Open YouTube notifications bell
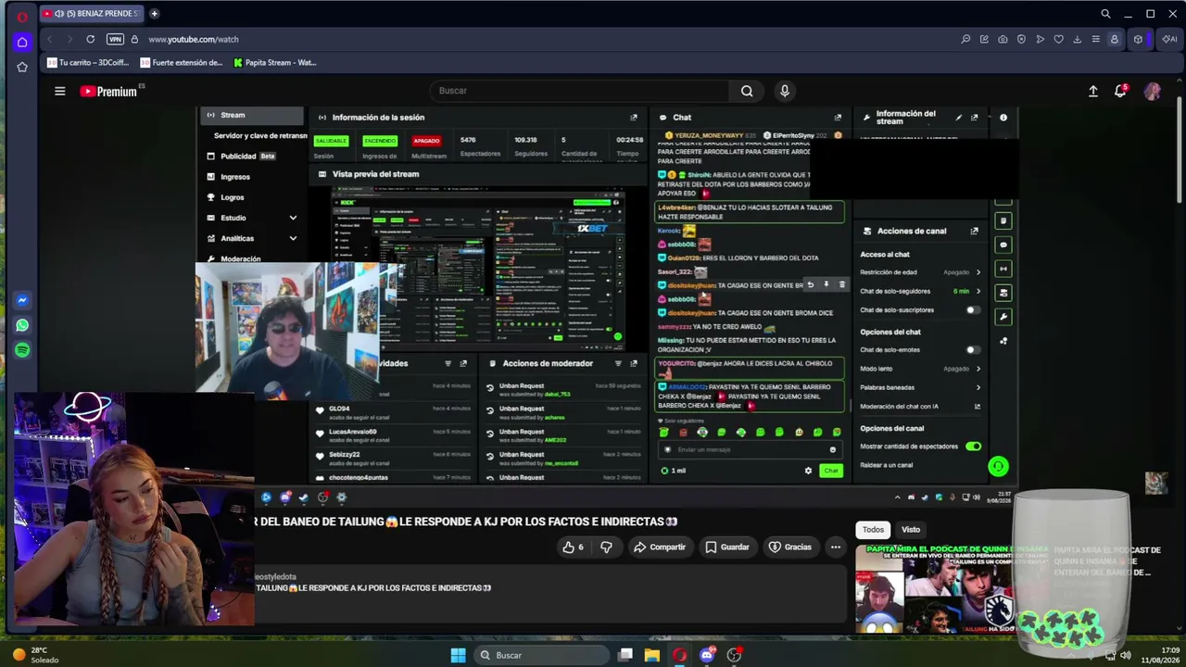 tap(1120, 91)
